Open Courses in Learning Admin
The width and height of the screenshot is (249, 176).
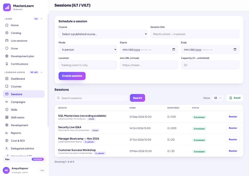tap(24, 86)
